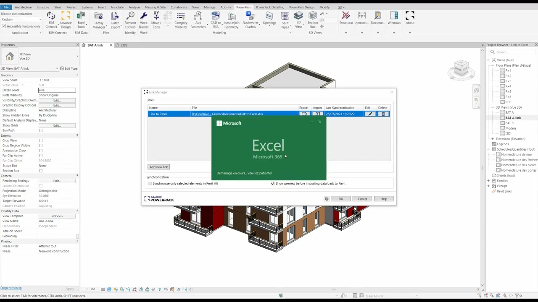Expand the Elevations (Élévation) node

pos(493,139)
